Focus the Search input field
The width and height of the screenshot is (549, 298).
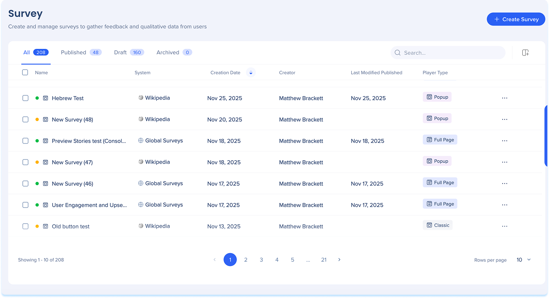click(451, 53)
